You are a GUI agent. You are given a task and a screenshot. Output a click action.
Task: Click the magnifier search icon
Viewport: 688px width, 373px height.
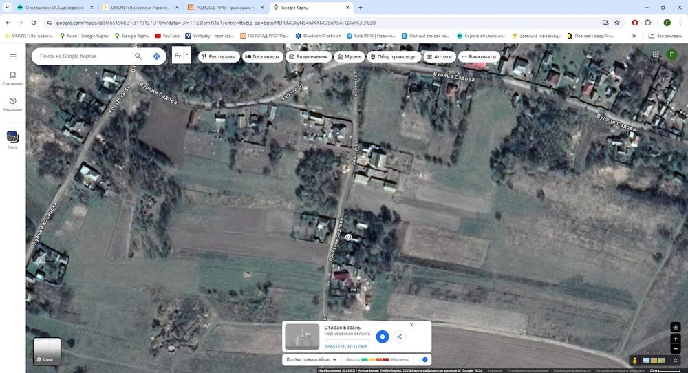coord(138,56)
